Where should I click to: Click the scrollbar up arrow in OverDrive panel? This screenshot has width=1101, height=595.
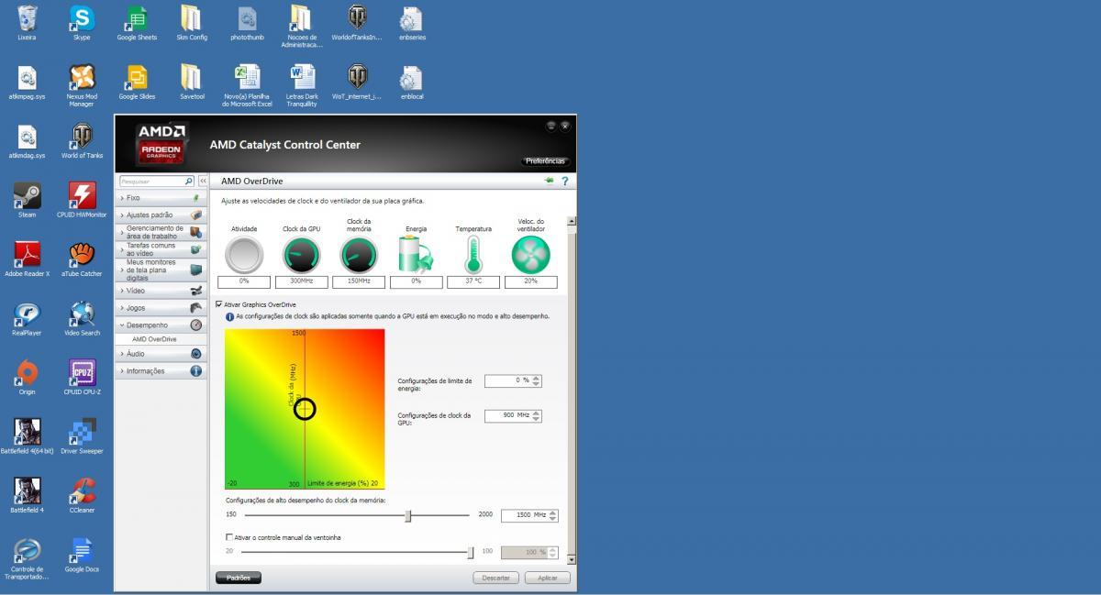coord(572,221)
